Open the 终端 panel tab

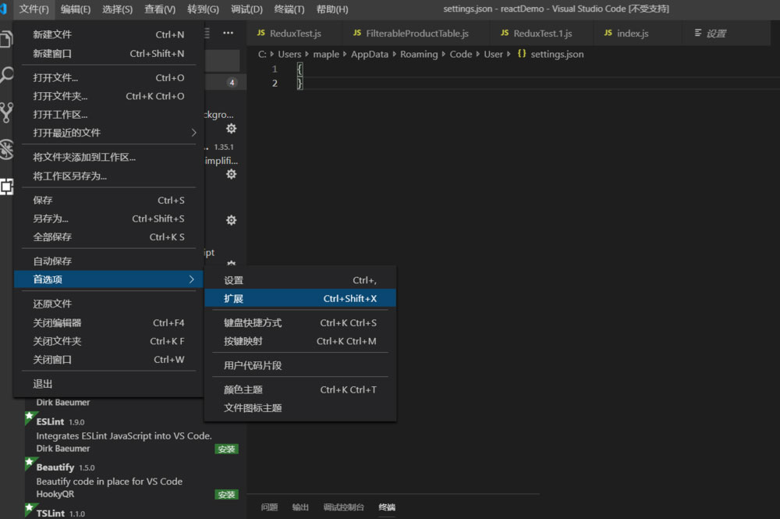pyautogui.click(x=387, y=507)
